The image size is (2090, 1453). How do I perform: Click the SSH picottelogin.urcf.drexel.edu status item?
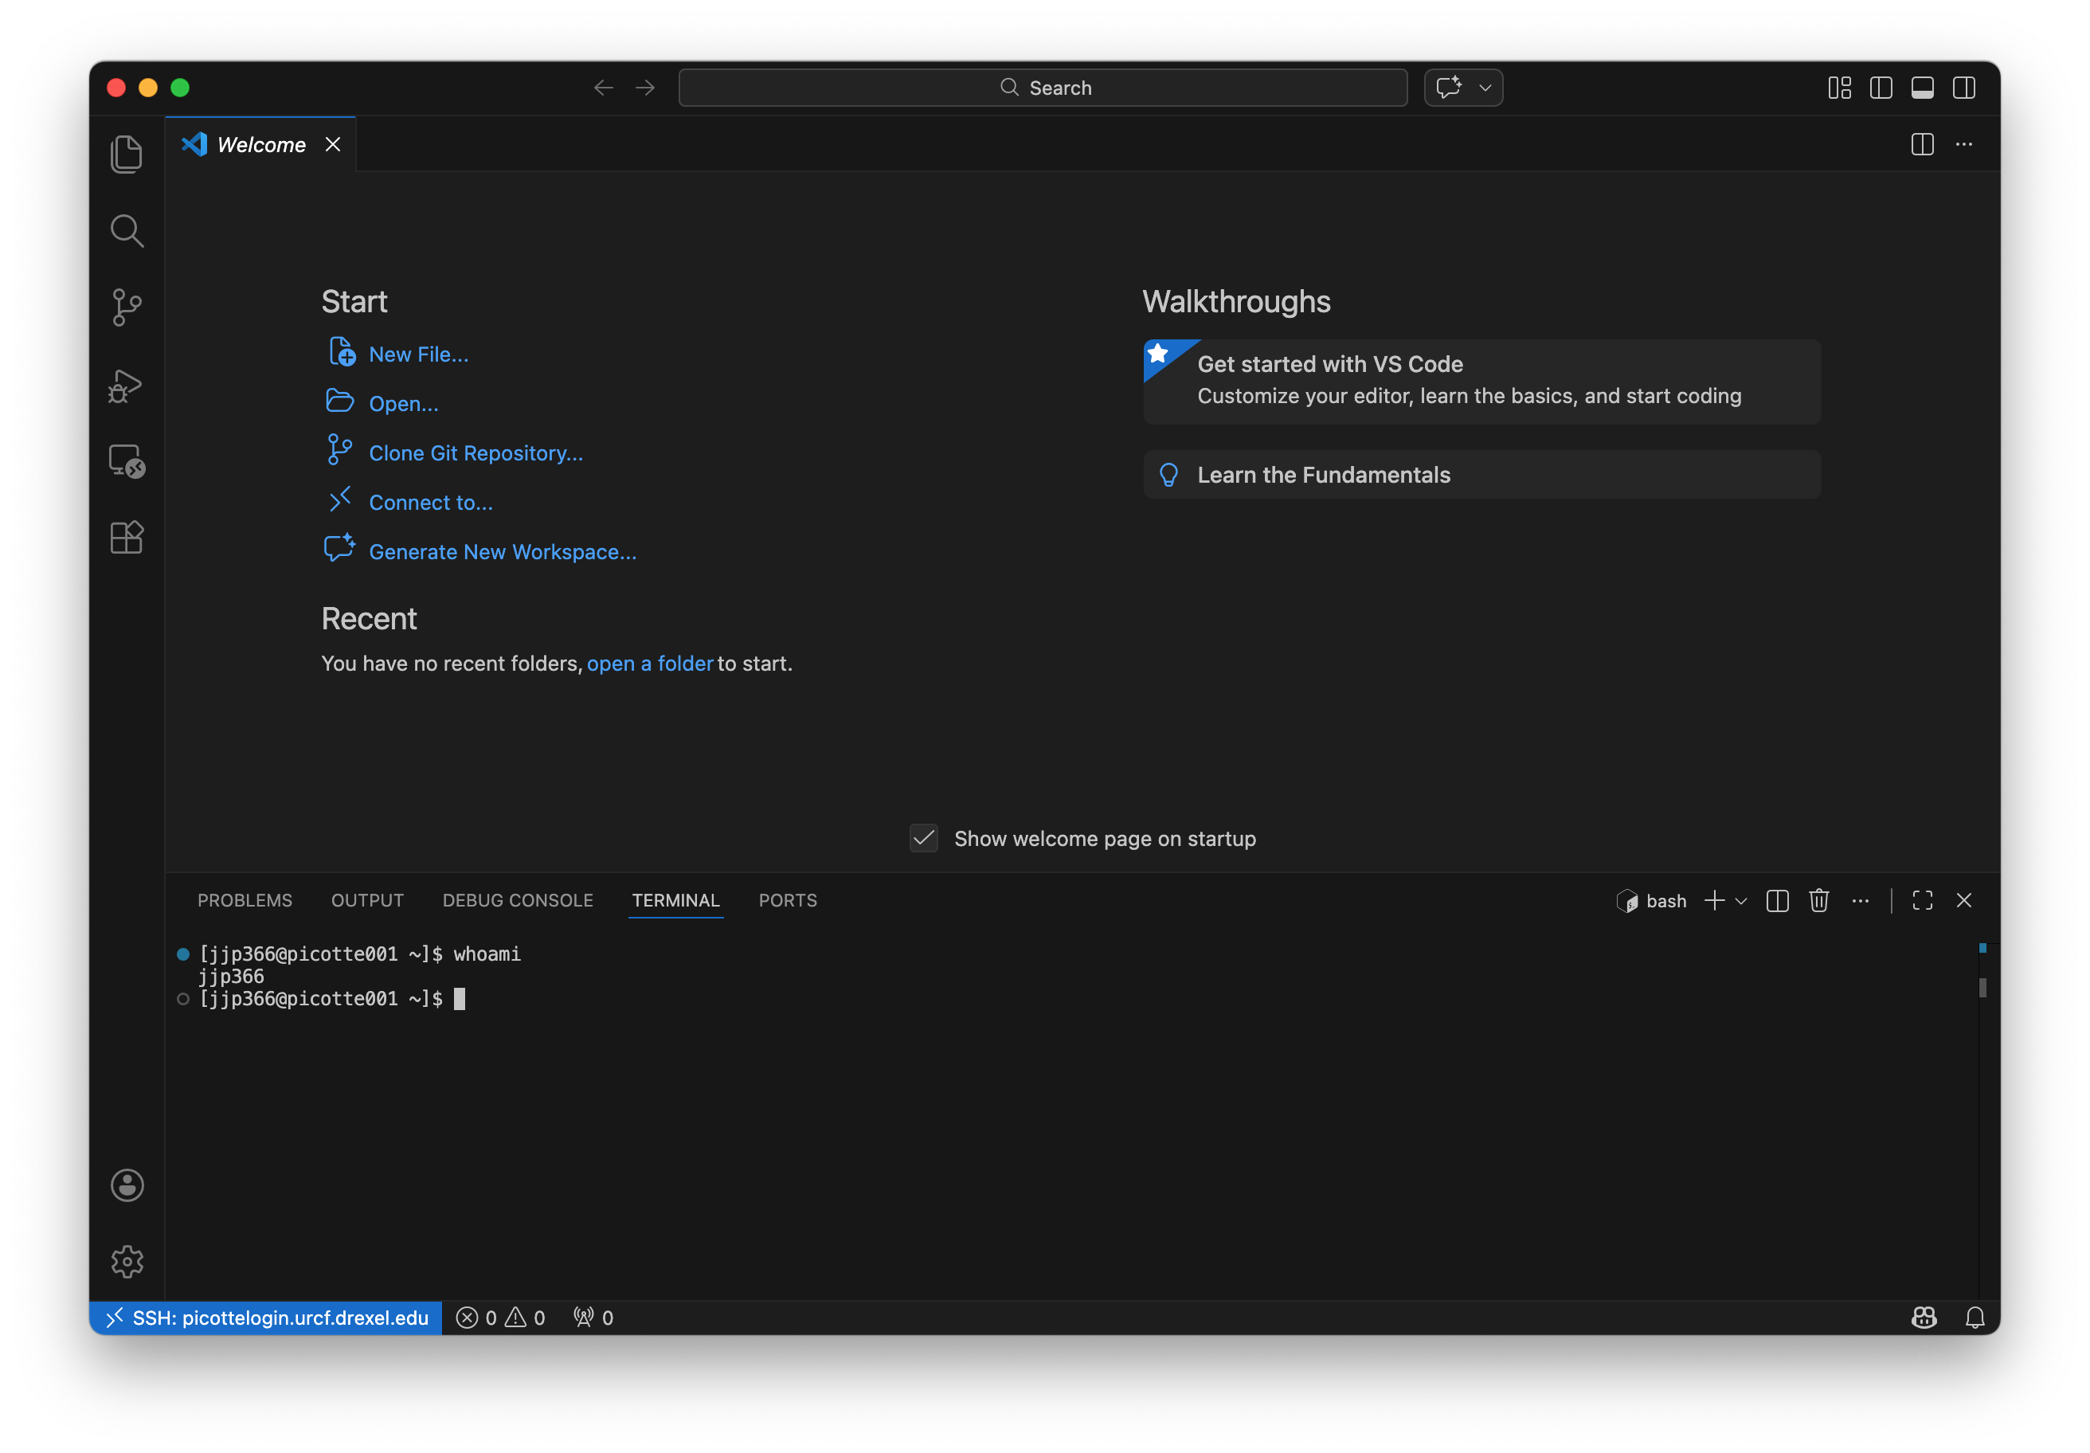tap(265, 1318)
